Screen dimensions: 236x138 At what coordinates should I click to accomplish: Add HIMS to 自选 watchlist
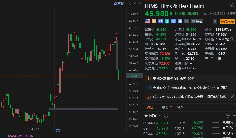[197, 21]
